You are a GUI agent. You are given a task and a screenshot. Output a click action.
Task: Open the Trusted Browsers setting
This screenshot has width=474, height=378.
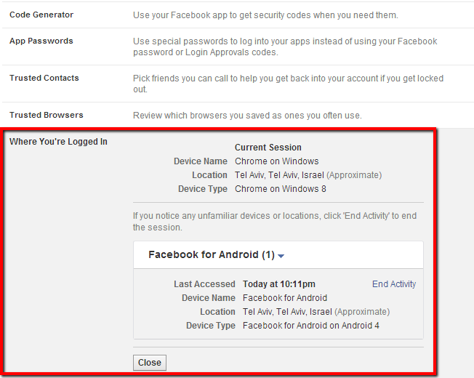47,115
